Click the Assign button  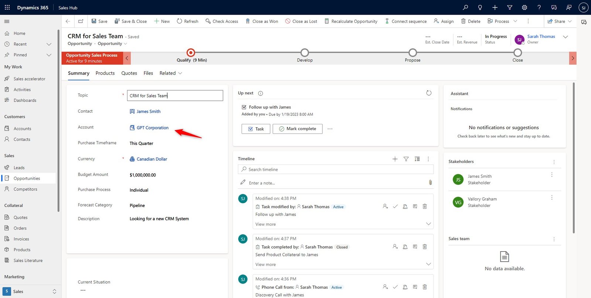(444, 21)
